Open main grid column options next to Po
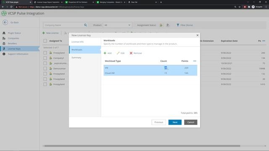The width and height of the screenshot is (269, 151). click(264, 41)
